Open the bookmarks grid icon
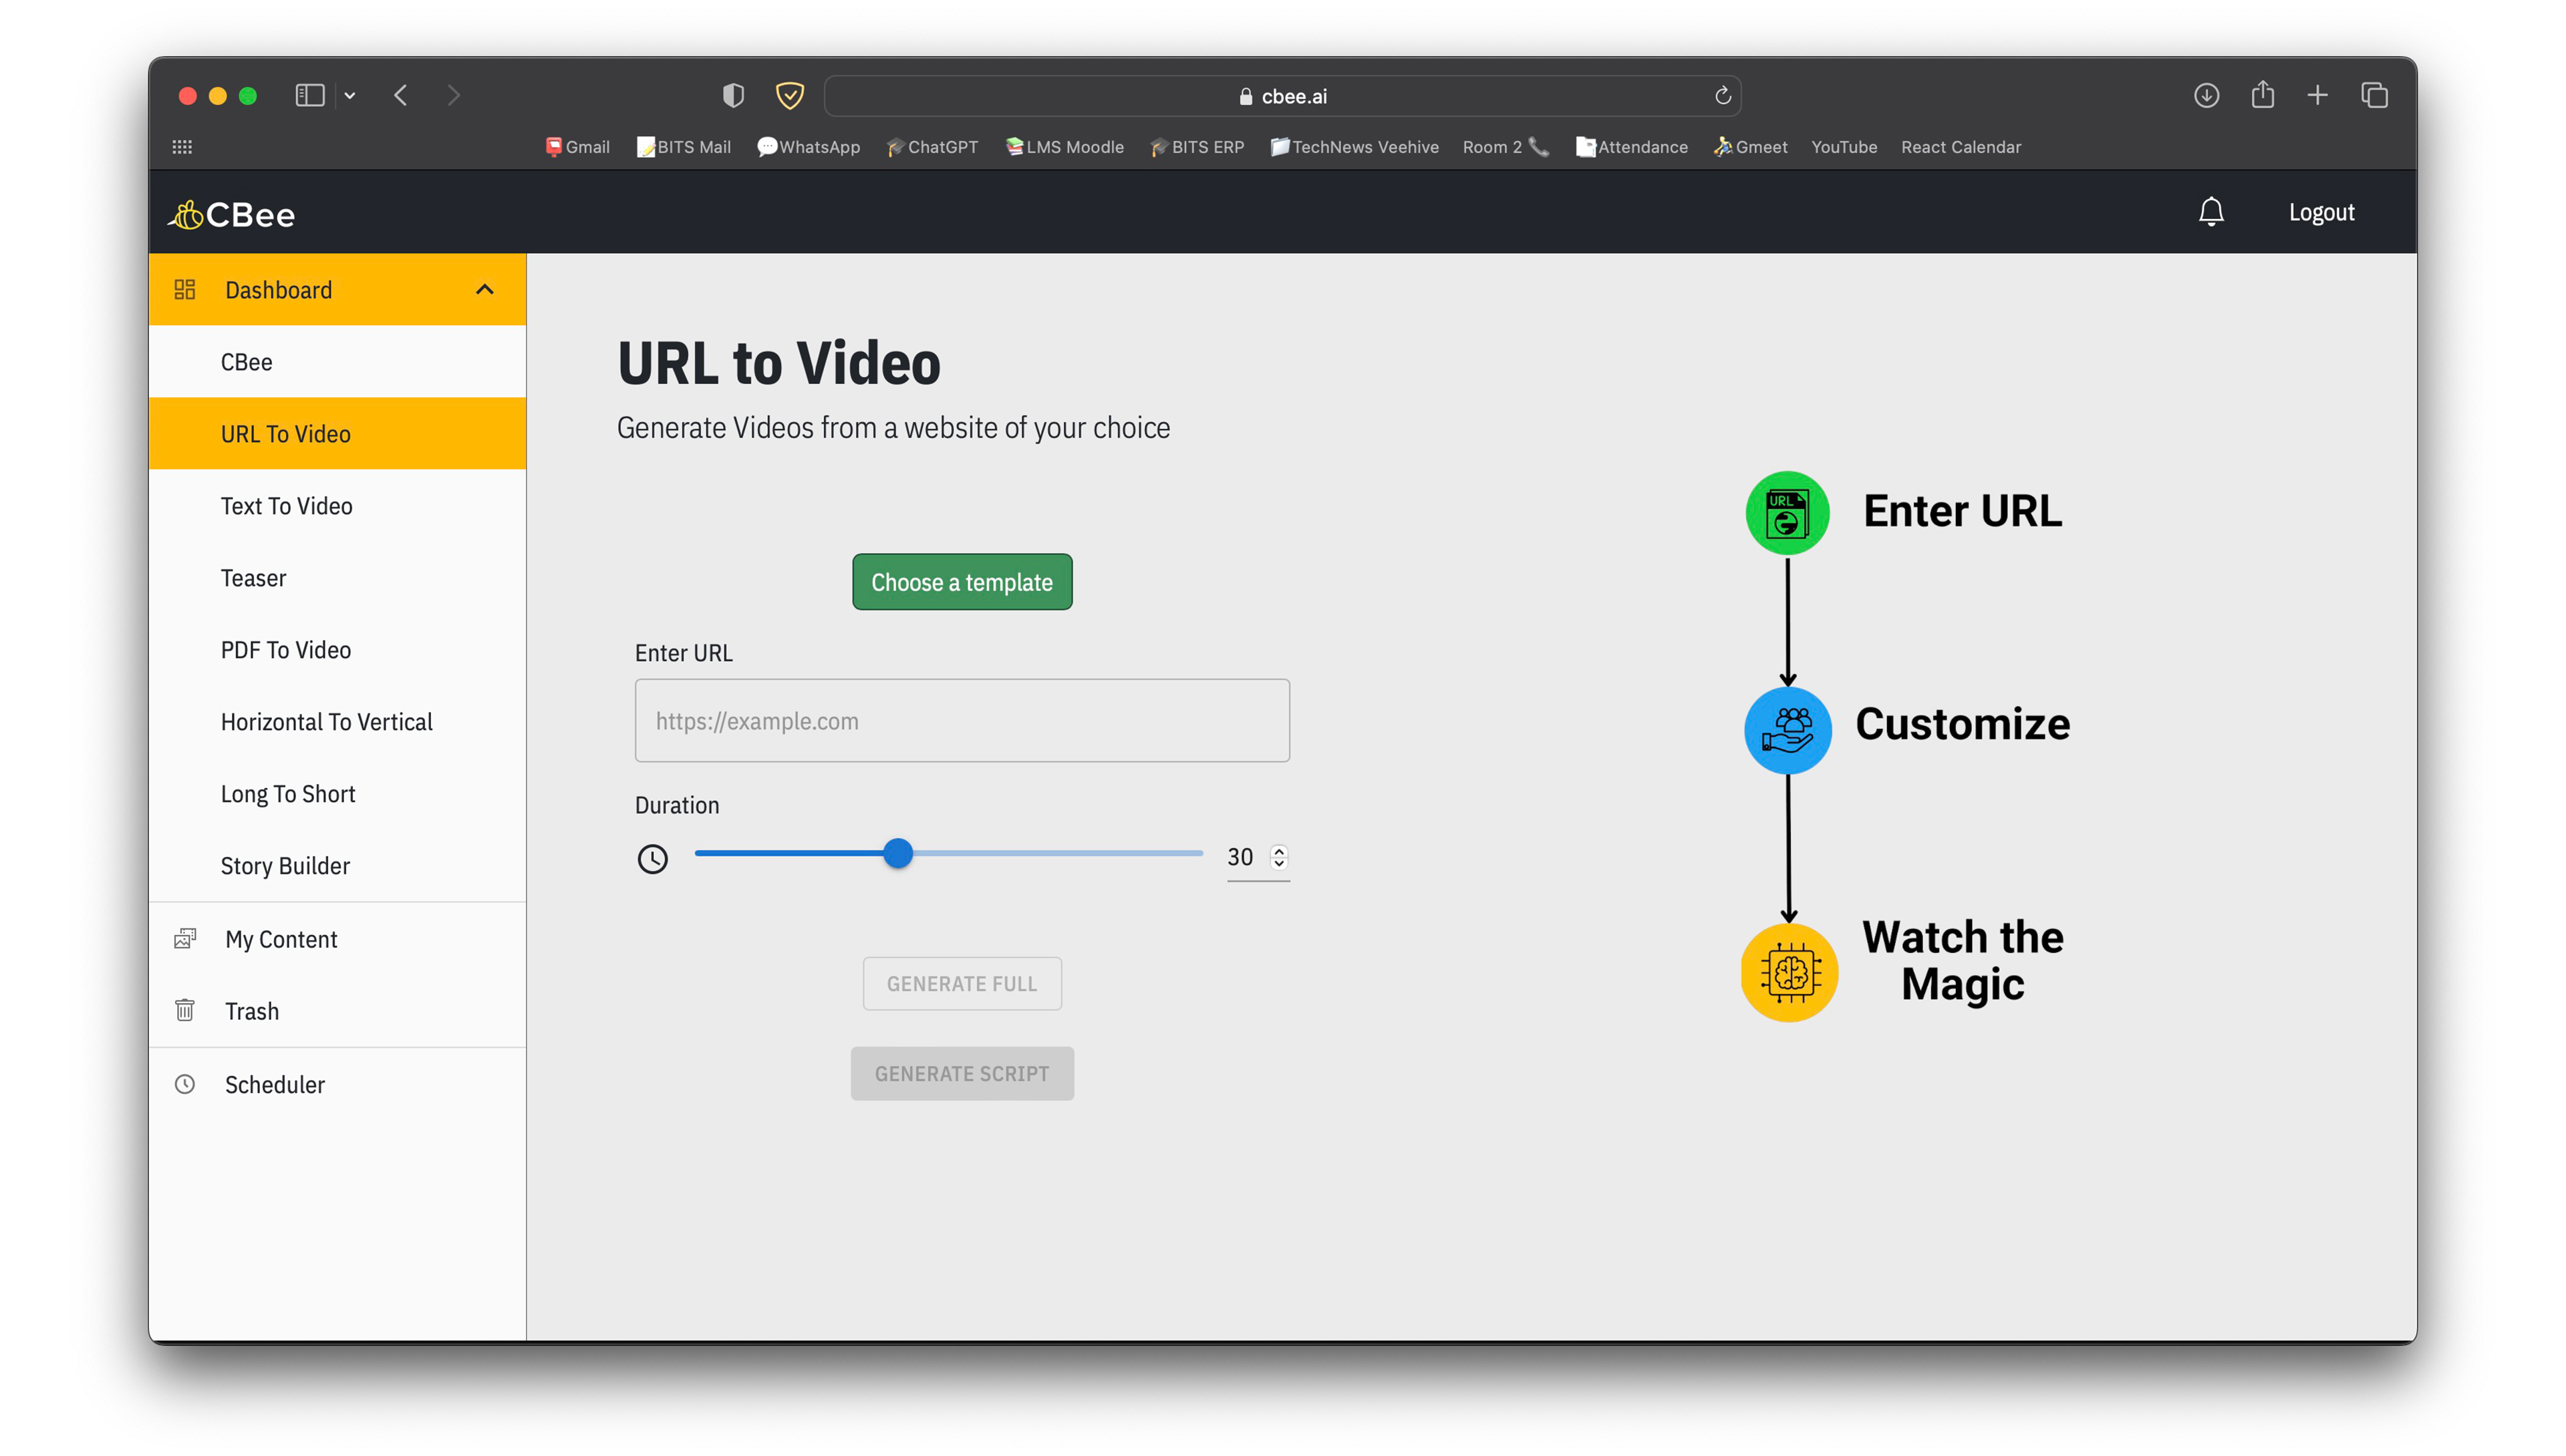The height and width of the screenshot is (1456, 2566). pos(182,147)
